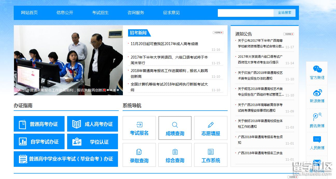This screenshot has height=179, width=336.
Task: Go to 网站首页 in navigation bar
Action: click(x=29, y=13)
